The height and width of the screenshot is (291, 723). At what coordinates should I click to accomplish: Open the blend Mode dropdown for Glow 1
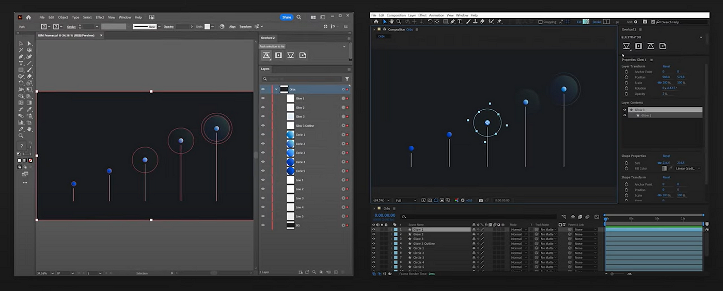(518, 230)
